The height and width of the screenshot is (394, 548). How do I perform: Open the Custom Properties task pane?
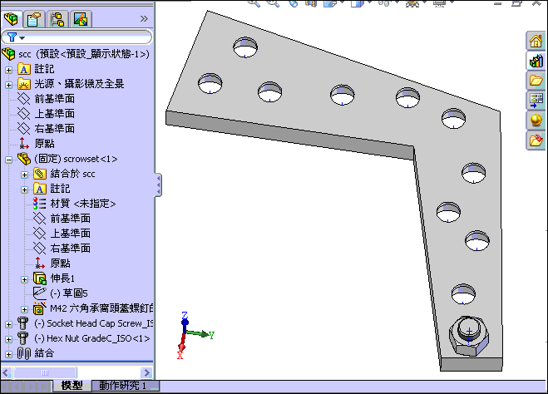point(536,140)
